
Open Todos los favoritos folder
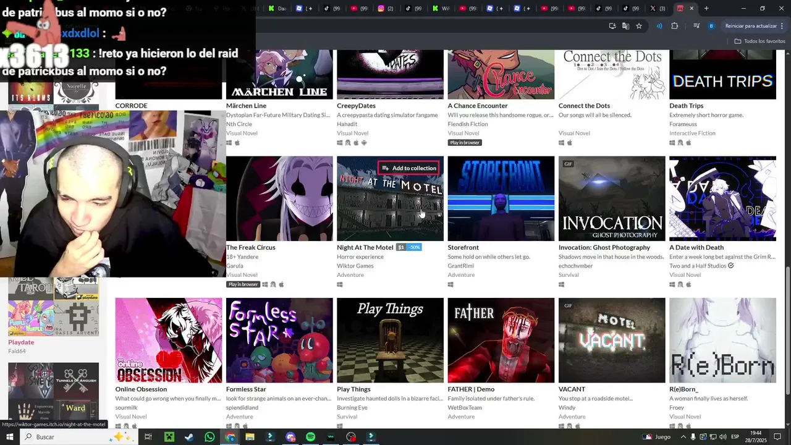click(x=759, y=41)
